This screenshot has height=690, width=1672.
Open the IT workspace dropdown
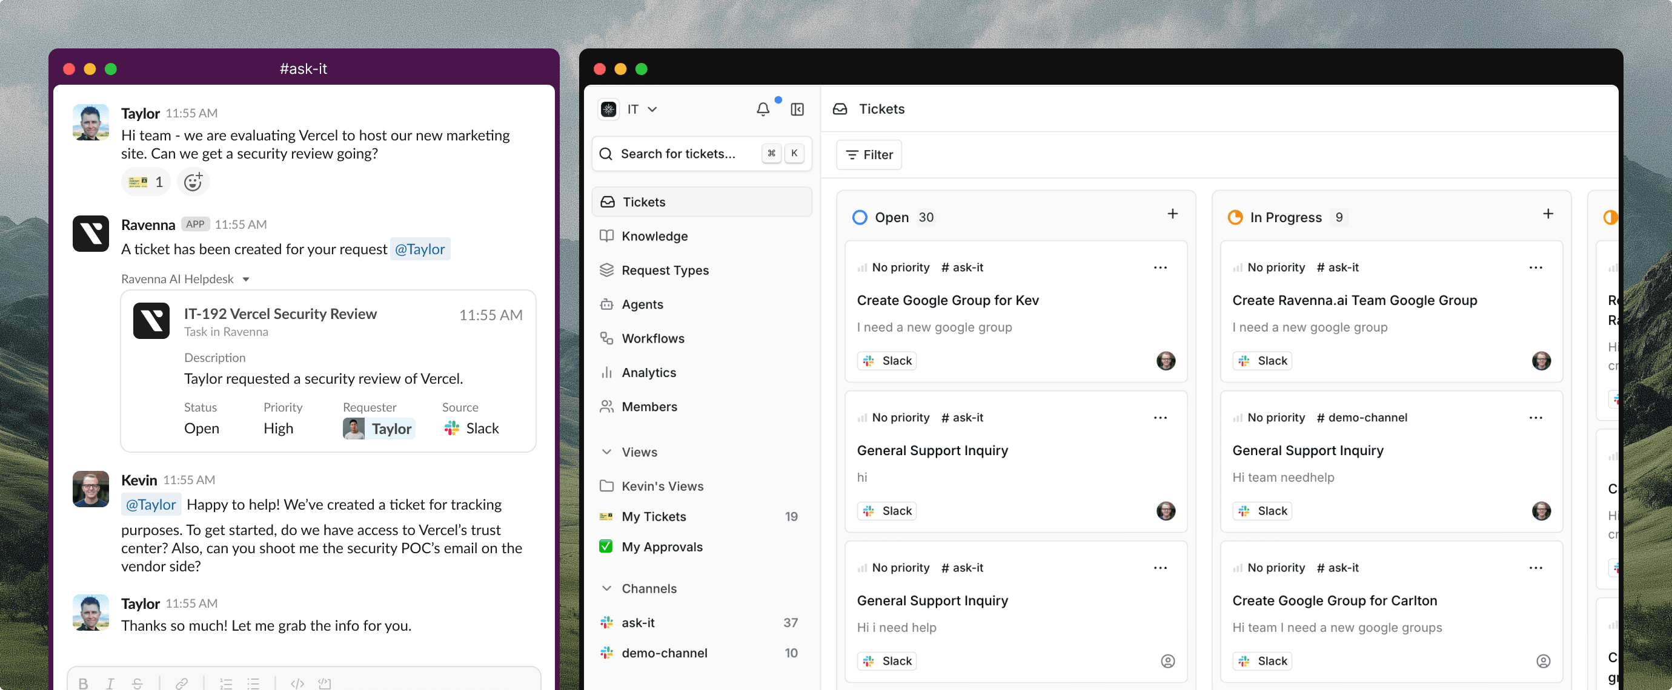tap(642, 109)
